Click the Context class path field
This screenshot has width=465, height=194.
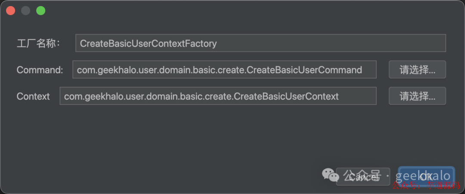[x=218, y=96]
